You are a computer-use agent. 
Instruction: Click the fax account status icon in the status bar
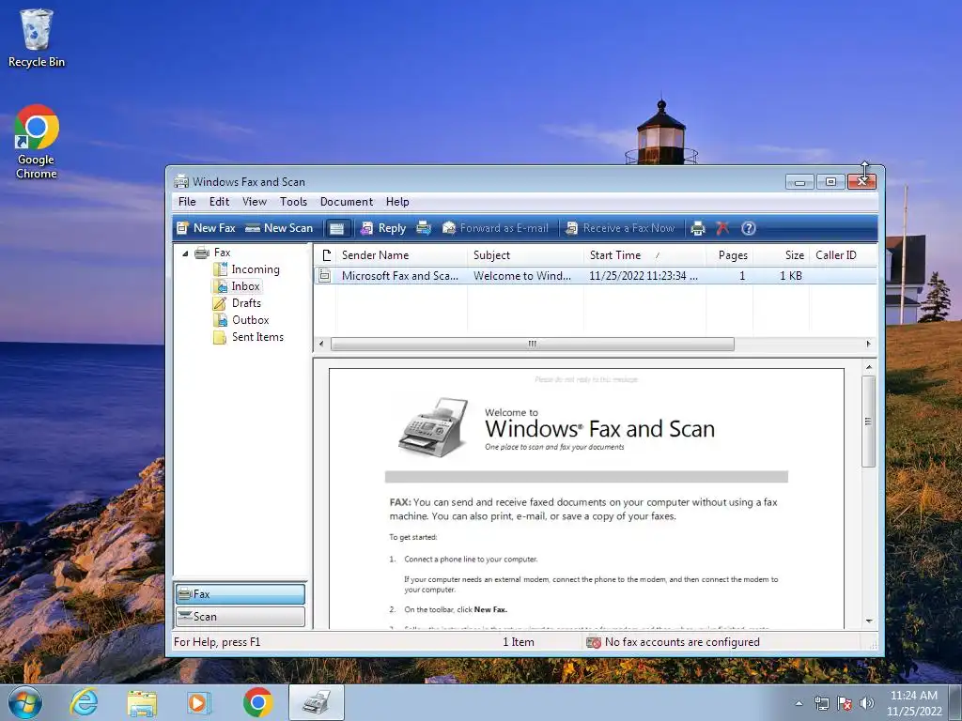[594, 642]
